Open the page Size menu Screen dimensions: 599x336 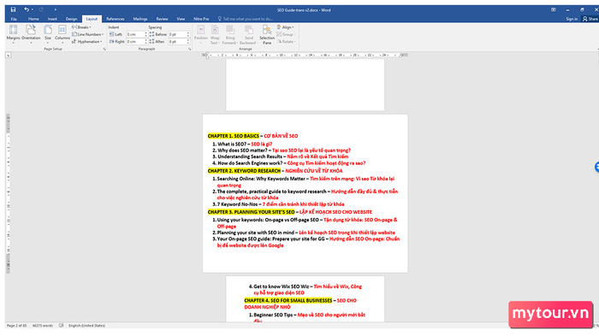[x=48, y=33]
